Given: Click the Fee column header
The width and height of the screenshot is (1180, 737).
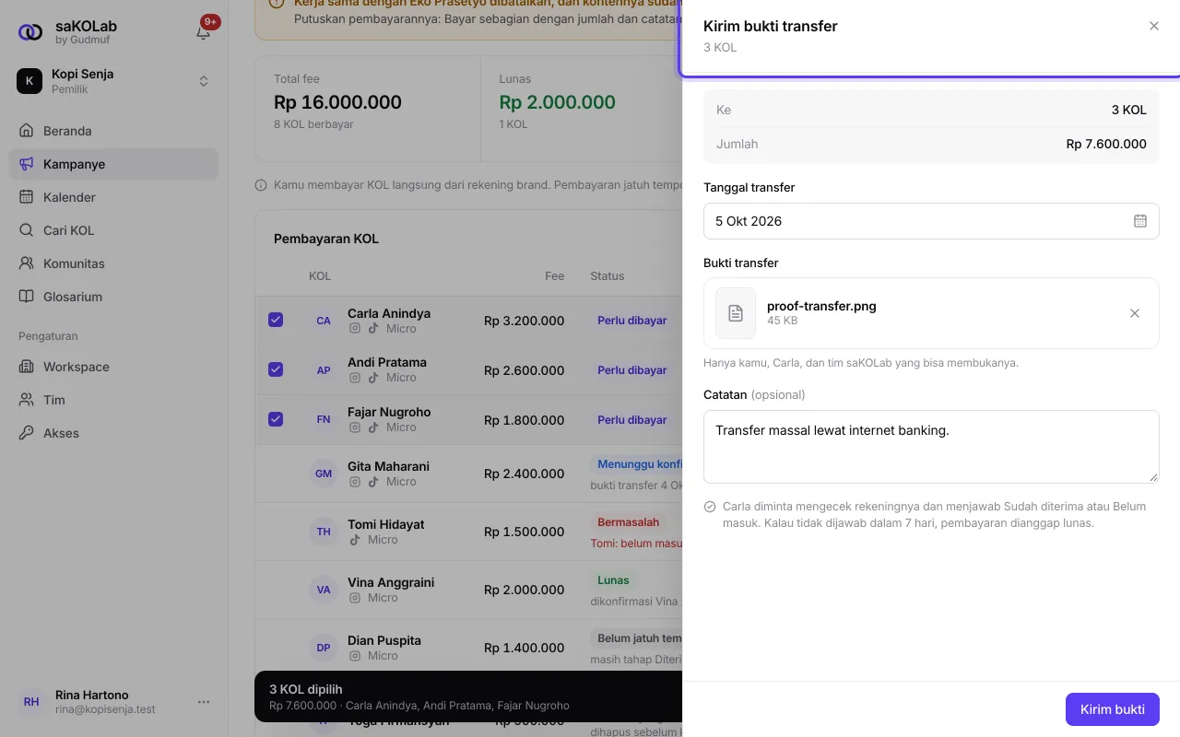Looking at the screenshot, I should (x=554, y=275).
